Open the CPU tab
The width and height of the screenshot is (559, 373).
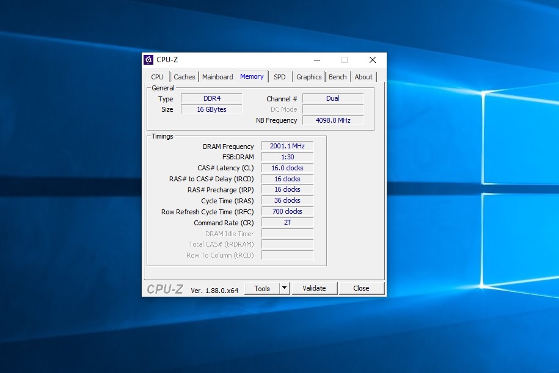coord(157,77)
